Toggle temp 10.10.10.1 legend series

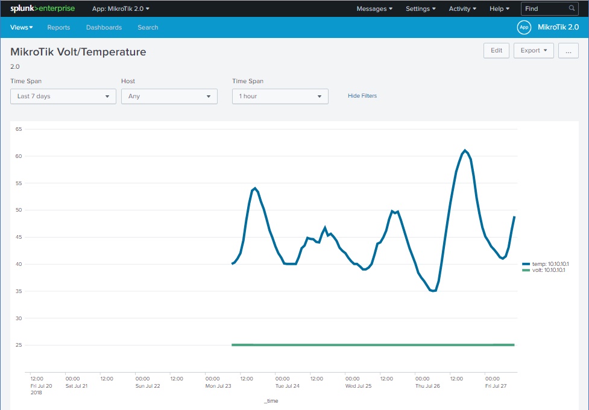[546, 264]
